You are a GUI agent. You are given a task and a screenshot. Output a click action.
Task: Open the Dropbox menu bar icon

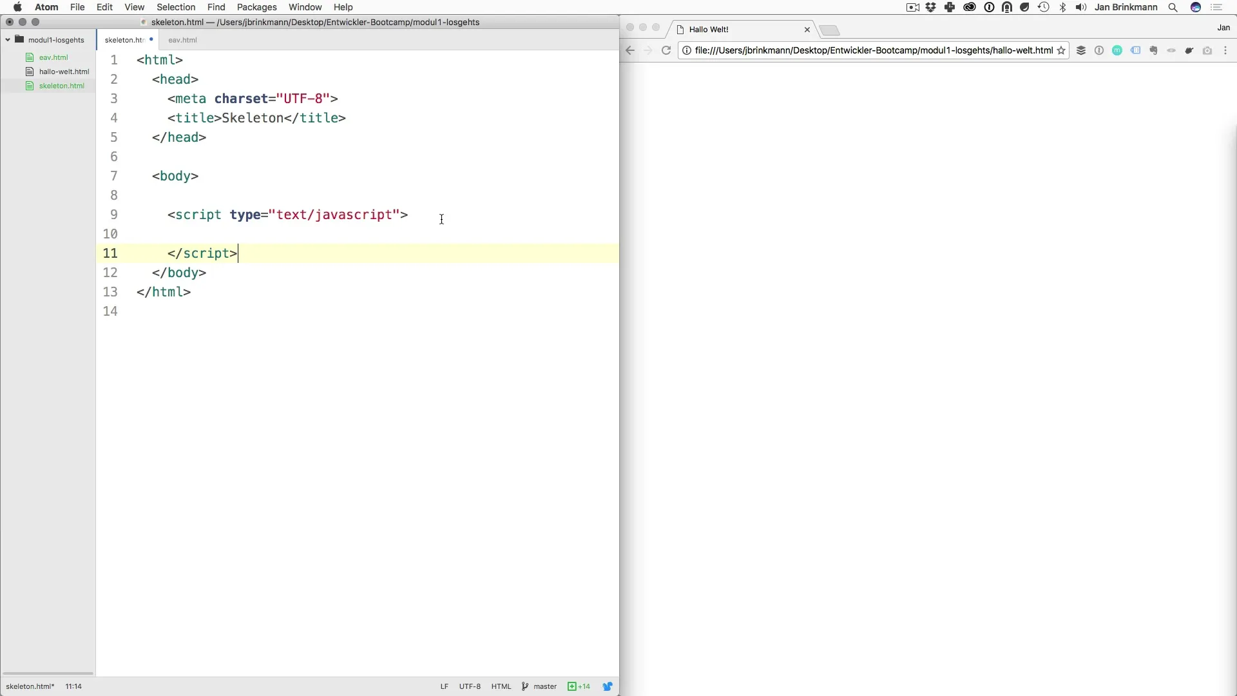pos(931,7)
